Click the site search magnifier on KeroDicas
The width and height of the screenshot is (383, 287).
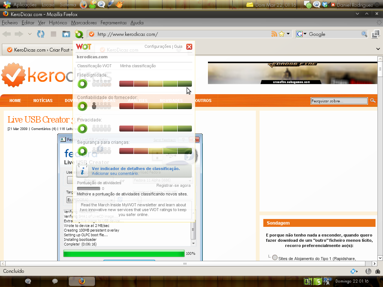[x=373, y=101]
